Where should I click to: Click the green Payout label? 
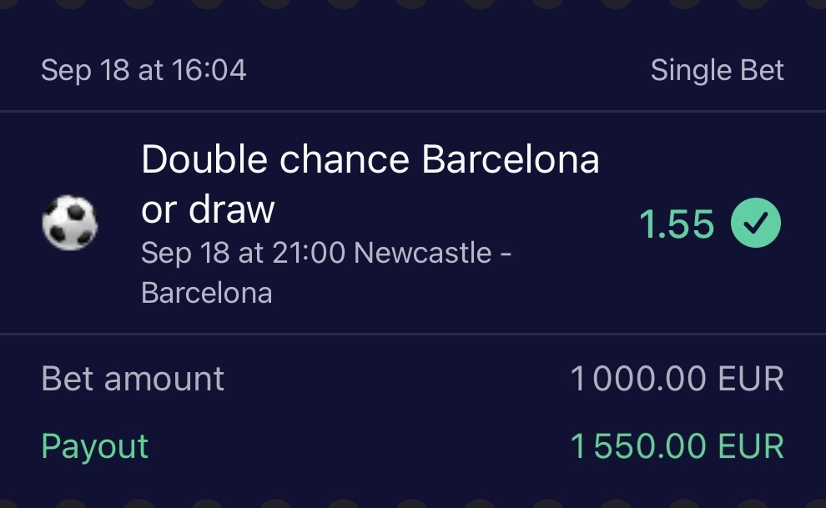94,446
